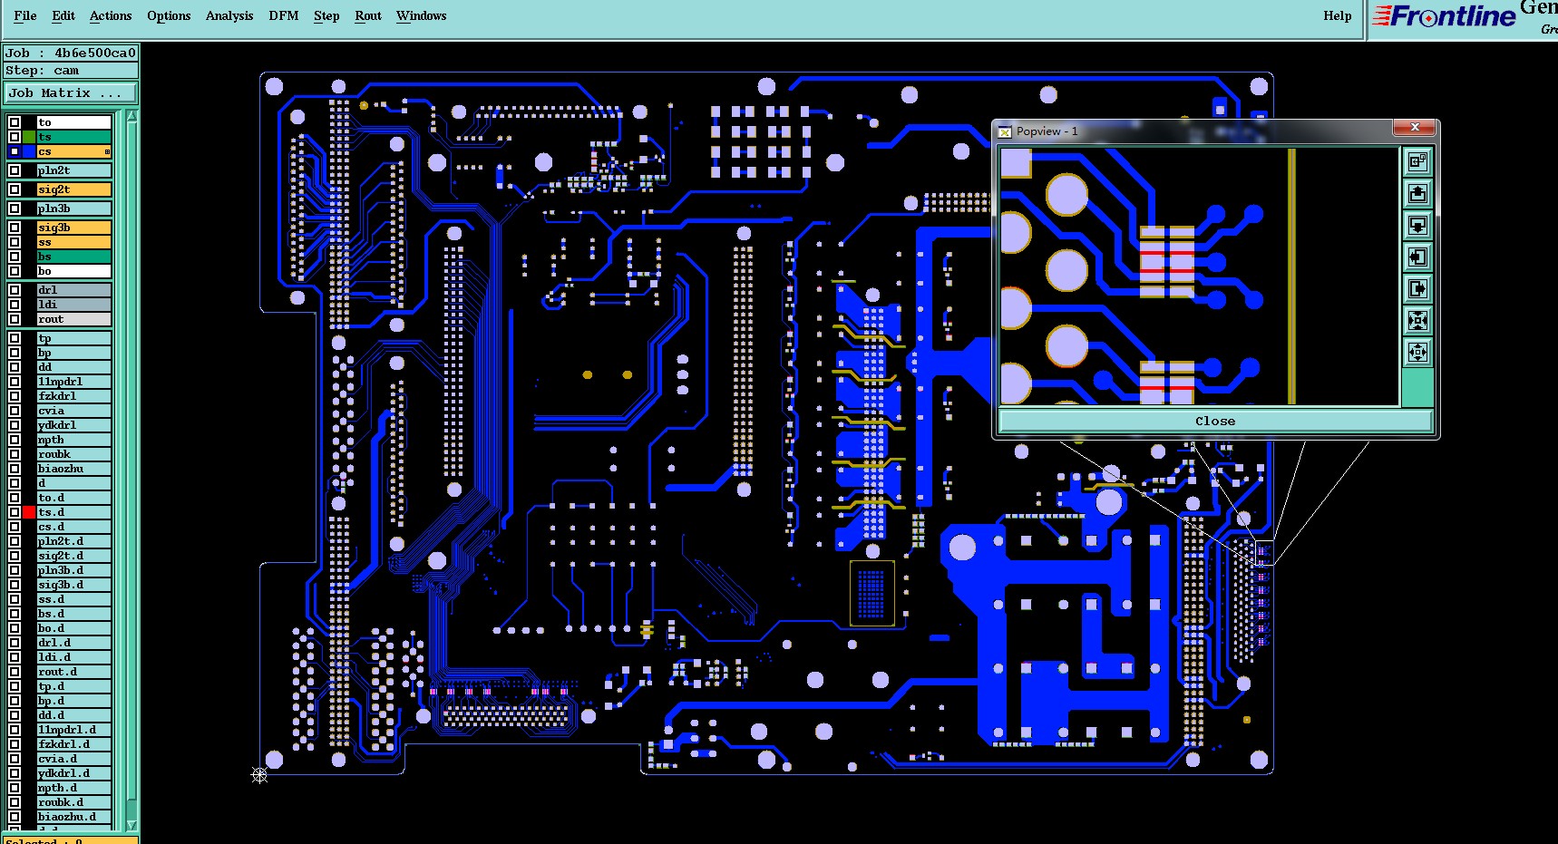The image size is (1558, 844).
Task: Click the Frontline logo
Action: click(x=1444, y=16)
